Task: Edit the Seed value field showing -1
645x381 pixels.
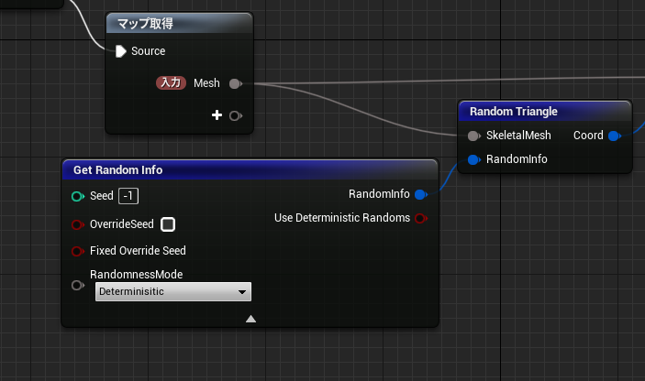Action: pos(128,196)
